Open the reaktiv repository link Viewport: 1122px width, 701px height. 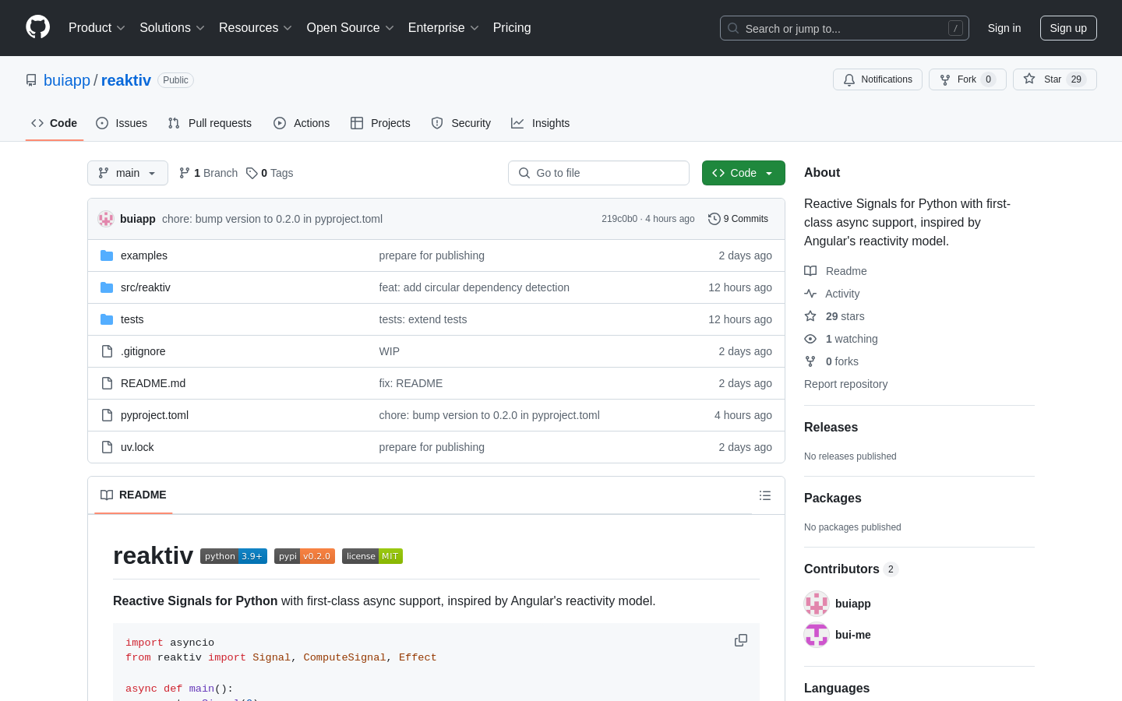(x=126, y=80)
